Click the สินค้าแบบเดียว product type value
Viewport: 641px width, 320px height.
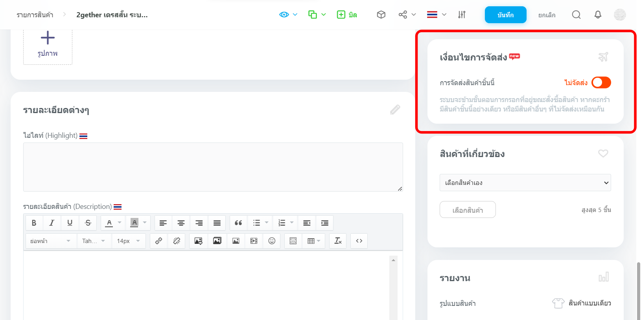(x=590, y=303)
